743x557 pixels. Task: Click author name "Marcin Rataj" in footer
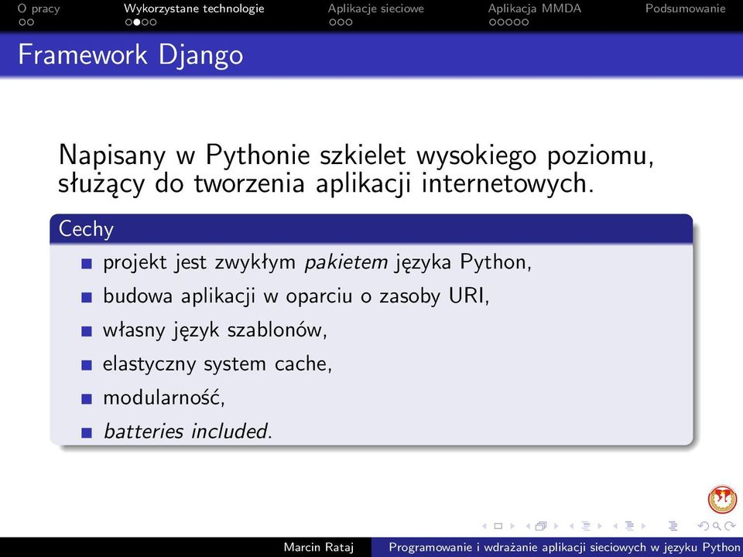(318, 547)
